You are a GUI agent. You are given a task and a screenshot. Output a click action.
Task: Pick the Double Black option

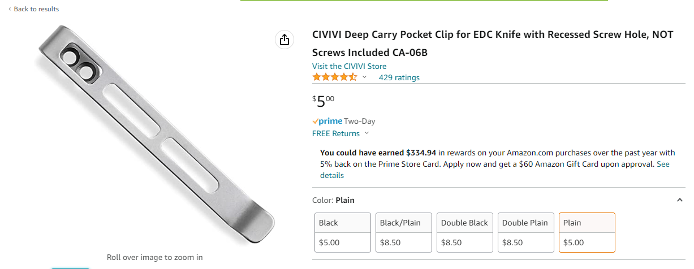click(465, 232)
